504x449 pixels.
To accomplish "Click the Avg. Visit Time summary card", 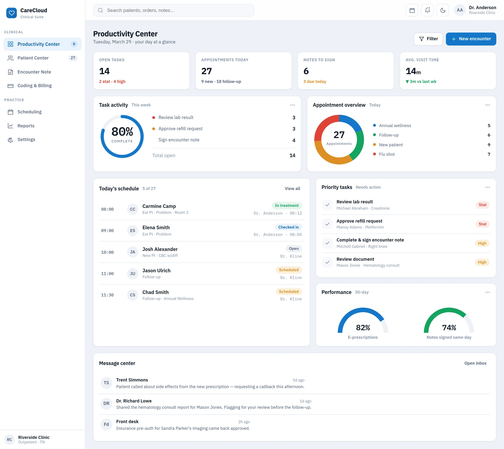I will [448, 71].
